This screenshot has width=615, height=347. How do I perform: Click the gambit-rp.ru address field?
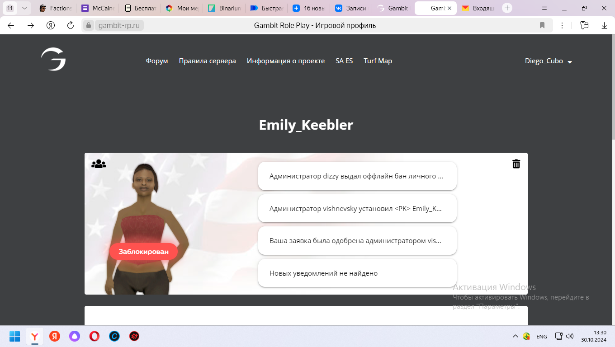(x=119, y=26)
